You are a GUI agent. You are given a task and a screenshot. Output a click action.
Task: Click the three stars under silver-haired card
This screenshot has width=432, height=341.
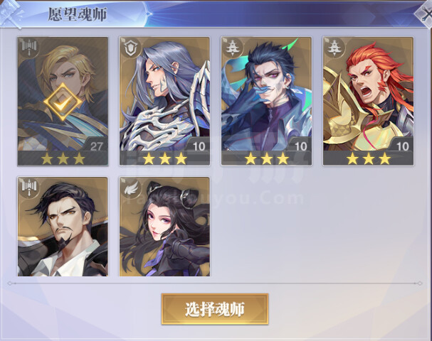click(x=164, y=158)
